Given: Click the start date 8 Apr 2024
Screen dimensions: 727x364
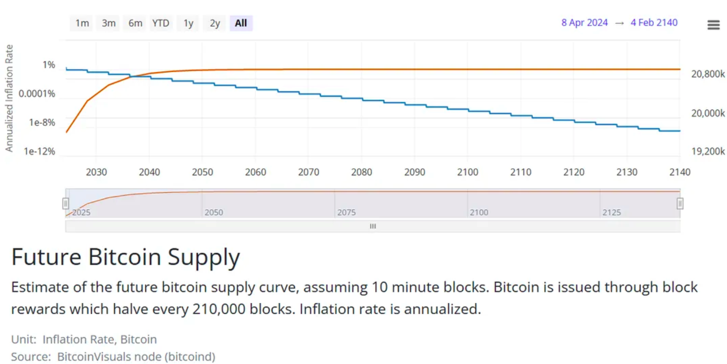Looking at the screenshot, I should pos(584,23).
